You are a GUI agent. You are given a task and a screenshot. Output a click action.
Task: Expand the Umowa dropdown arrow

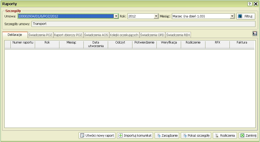[116, 16]
